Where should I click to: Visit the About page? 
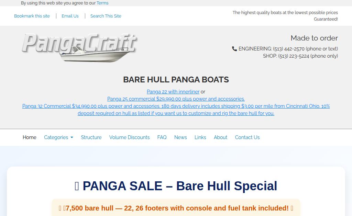(x=220, y=137)
